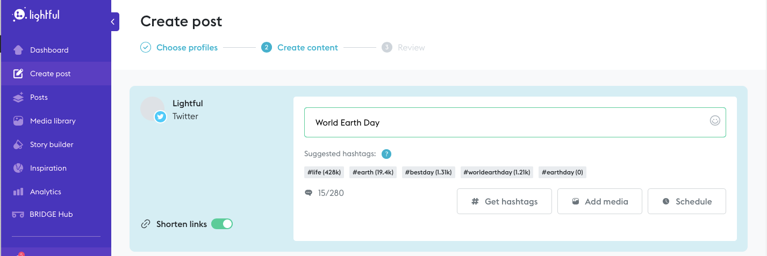Go back to Choose profiles step

pos(187,48)
